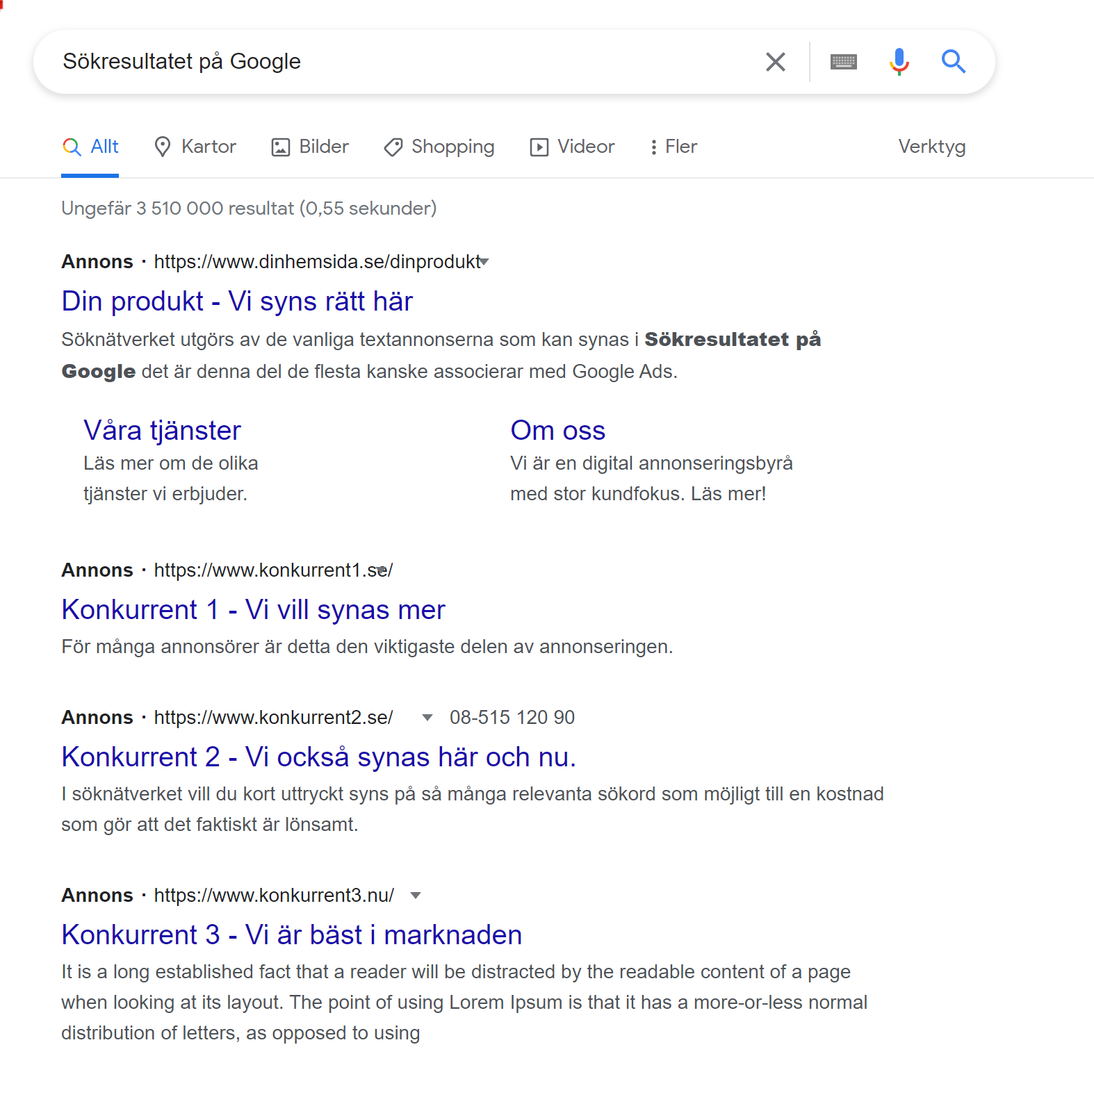Image resolution: width=1094 pixels, height=1104 pixels.
Task: Click the price tag icon beside Shopping
Action: [x=393, y=147]
